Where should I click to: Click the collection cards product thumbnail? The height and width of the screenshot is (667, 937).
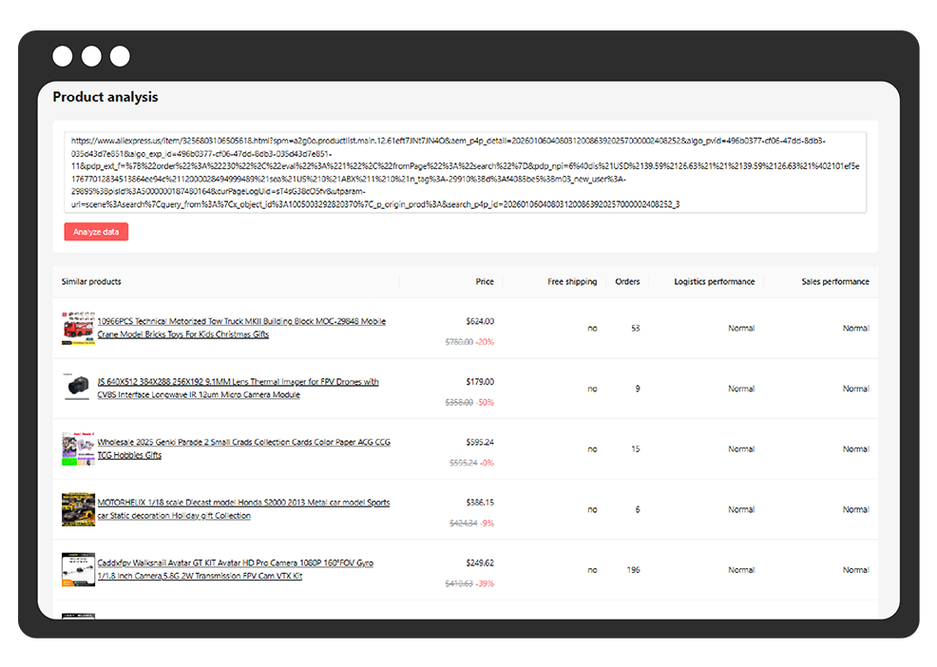[x=78, y=448]
